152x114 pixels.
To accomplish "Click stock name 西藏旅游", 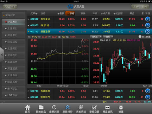I will pyautogui.click(x=45, y=91).
